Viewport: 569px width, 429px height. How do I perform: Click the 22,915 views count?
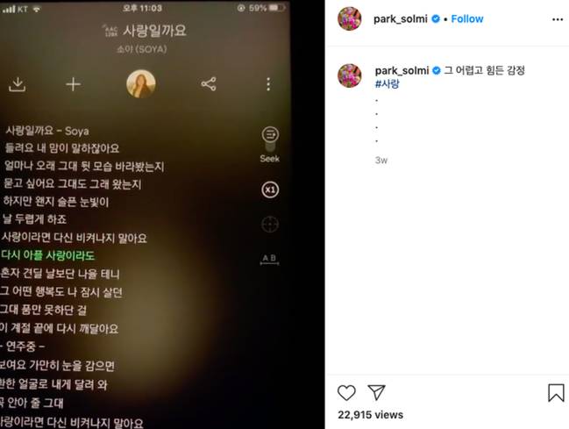[370, 415]
